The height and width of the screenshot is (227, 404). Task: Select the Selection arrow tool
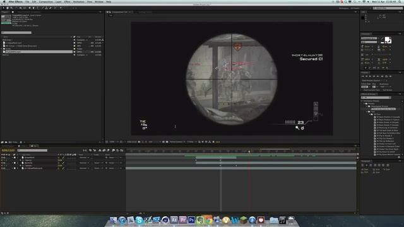[3, 8]
